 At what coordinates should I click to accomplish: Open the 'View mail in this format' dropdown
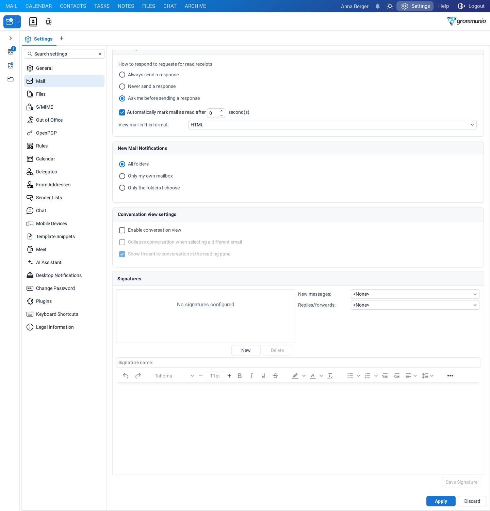coord(332,125)
